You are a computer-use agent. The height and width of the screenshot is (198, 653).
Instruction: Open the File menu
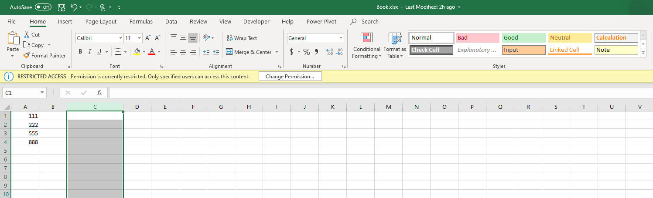click(x=12, y=21)
